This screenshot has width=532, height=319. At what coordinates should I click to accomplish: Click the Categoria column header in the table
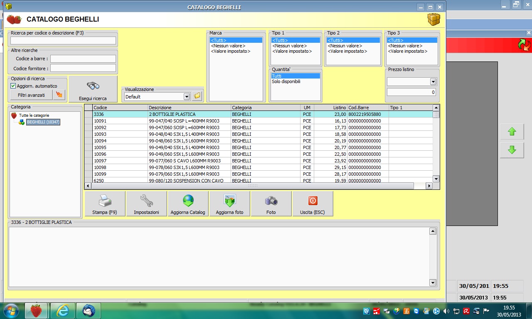pos(265,108)
